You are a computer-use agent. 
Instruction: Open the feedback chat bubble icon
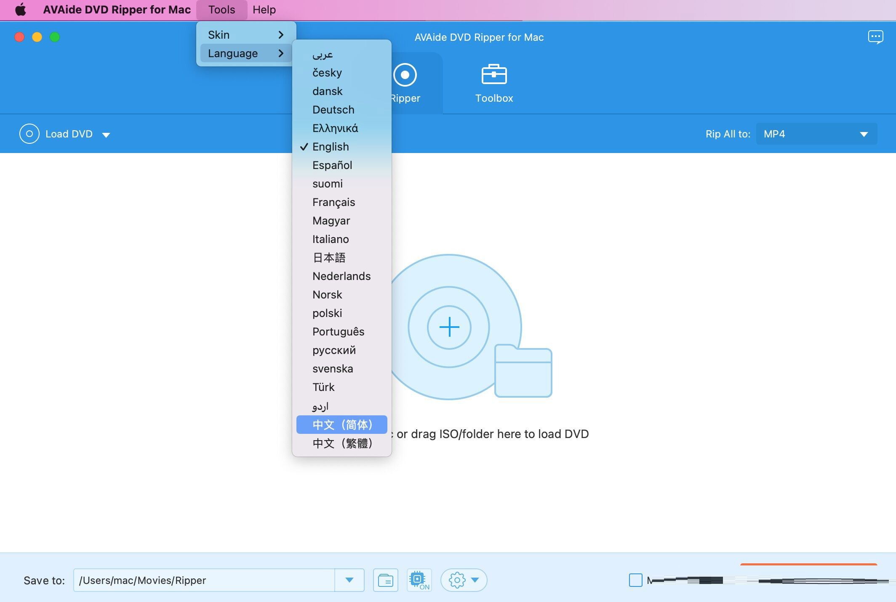pos(875,37)
